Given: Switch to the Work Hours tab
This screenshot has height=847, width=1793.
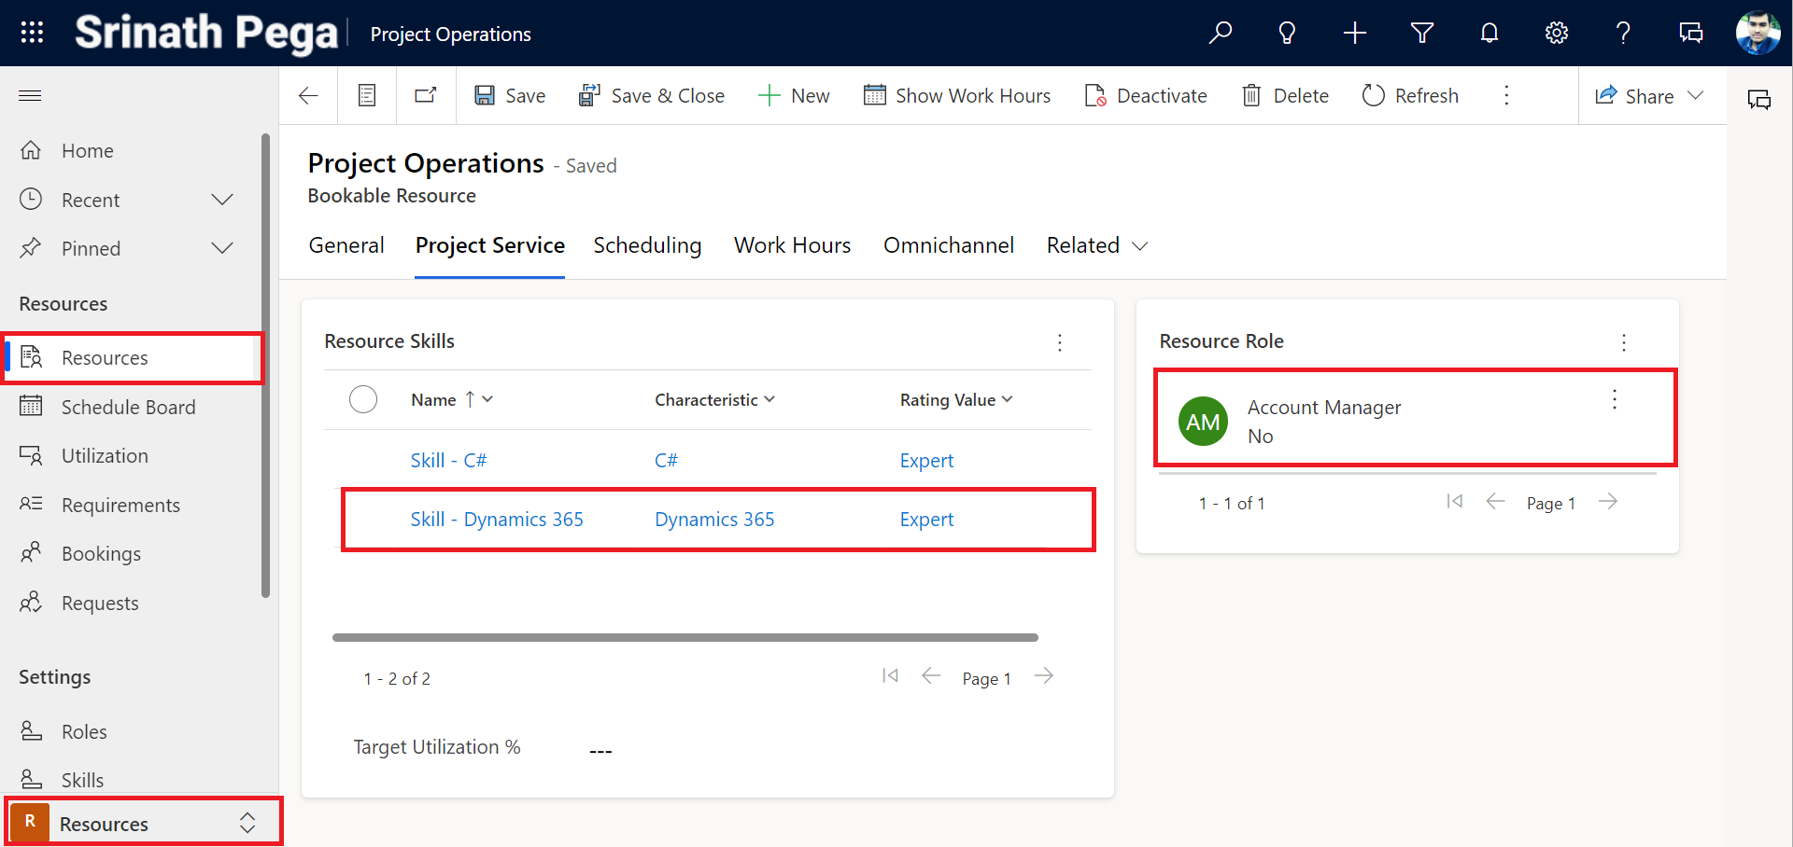Looking at the screenshot, I should [792, 245].
